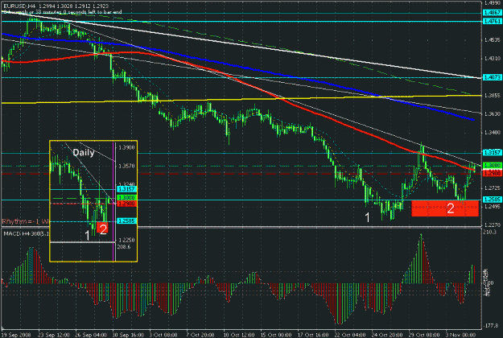This screenshot has height=338, width=503.
Task: Click the 24 Oct 20:00 date label
Action: (387, 335)
